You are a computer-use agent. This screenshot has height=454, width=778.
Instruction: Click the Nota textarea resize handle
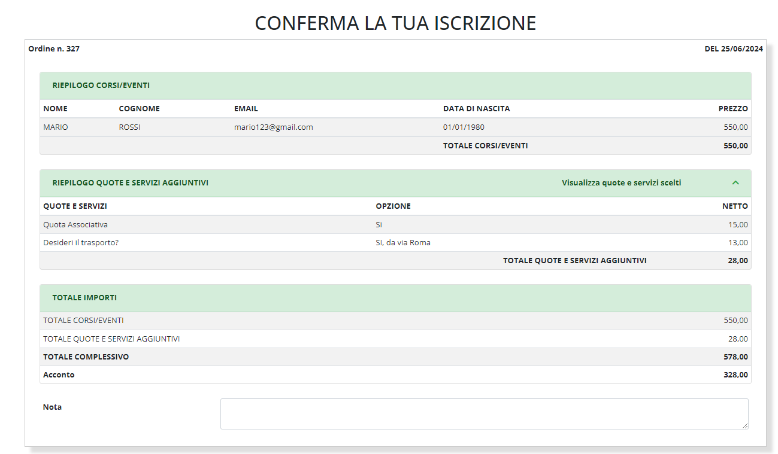click(x=744, y=425)
